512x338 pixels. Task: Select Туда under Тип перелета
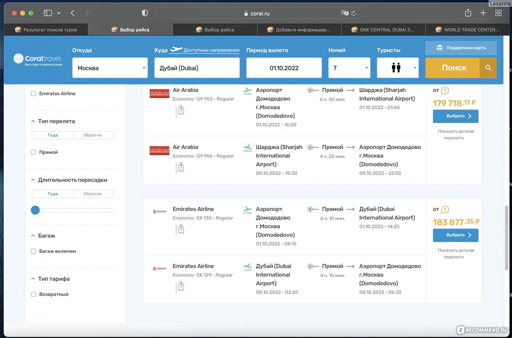53,135
